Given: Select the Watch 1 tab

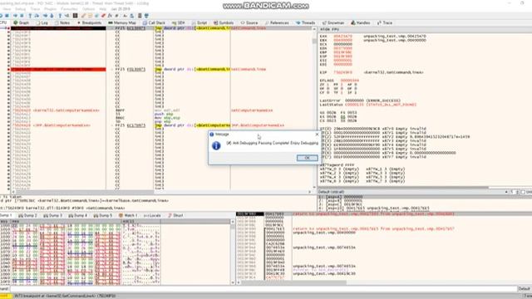Looking at the screenshot, I should [128, 215].
